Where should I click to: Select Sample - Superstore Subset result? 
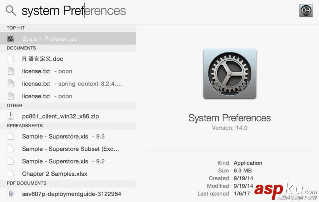click(70, 149)
